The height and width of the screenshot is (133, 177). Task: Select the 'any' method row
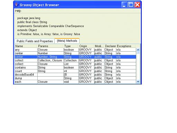75,50
